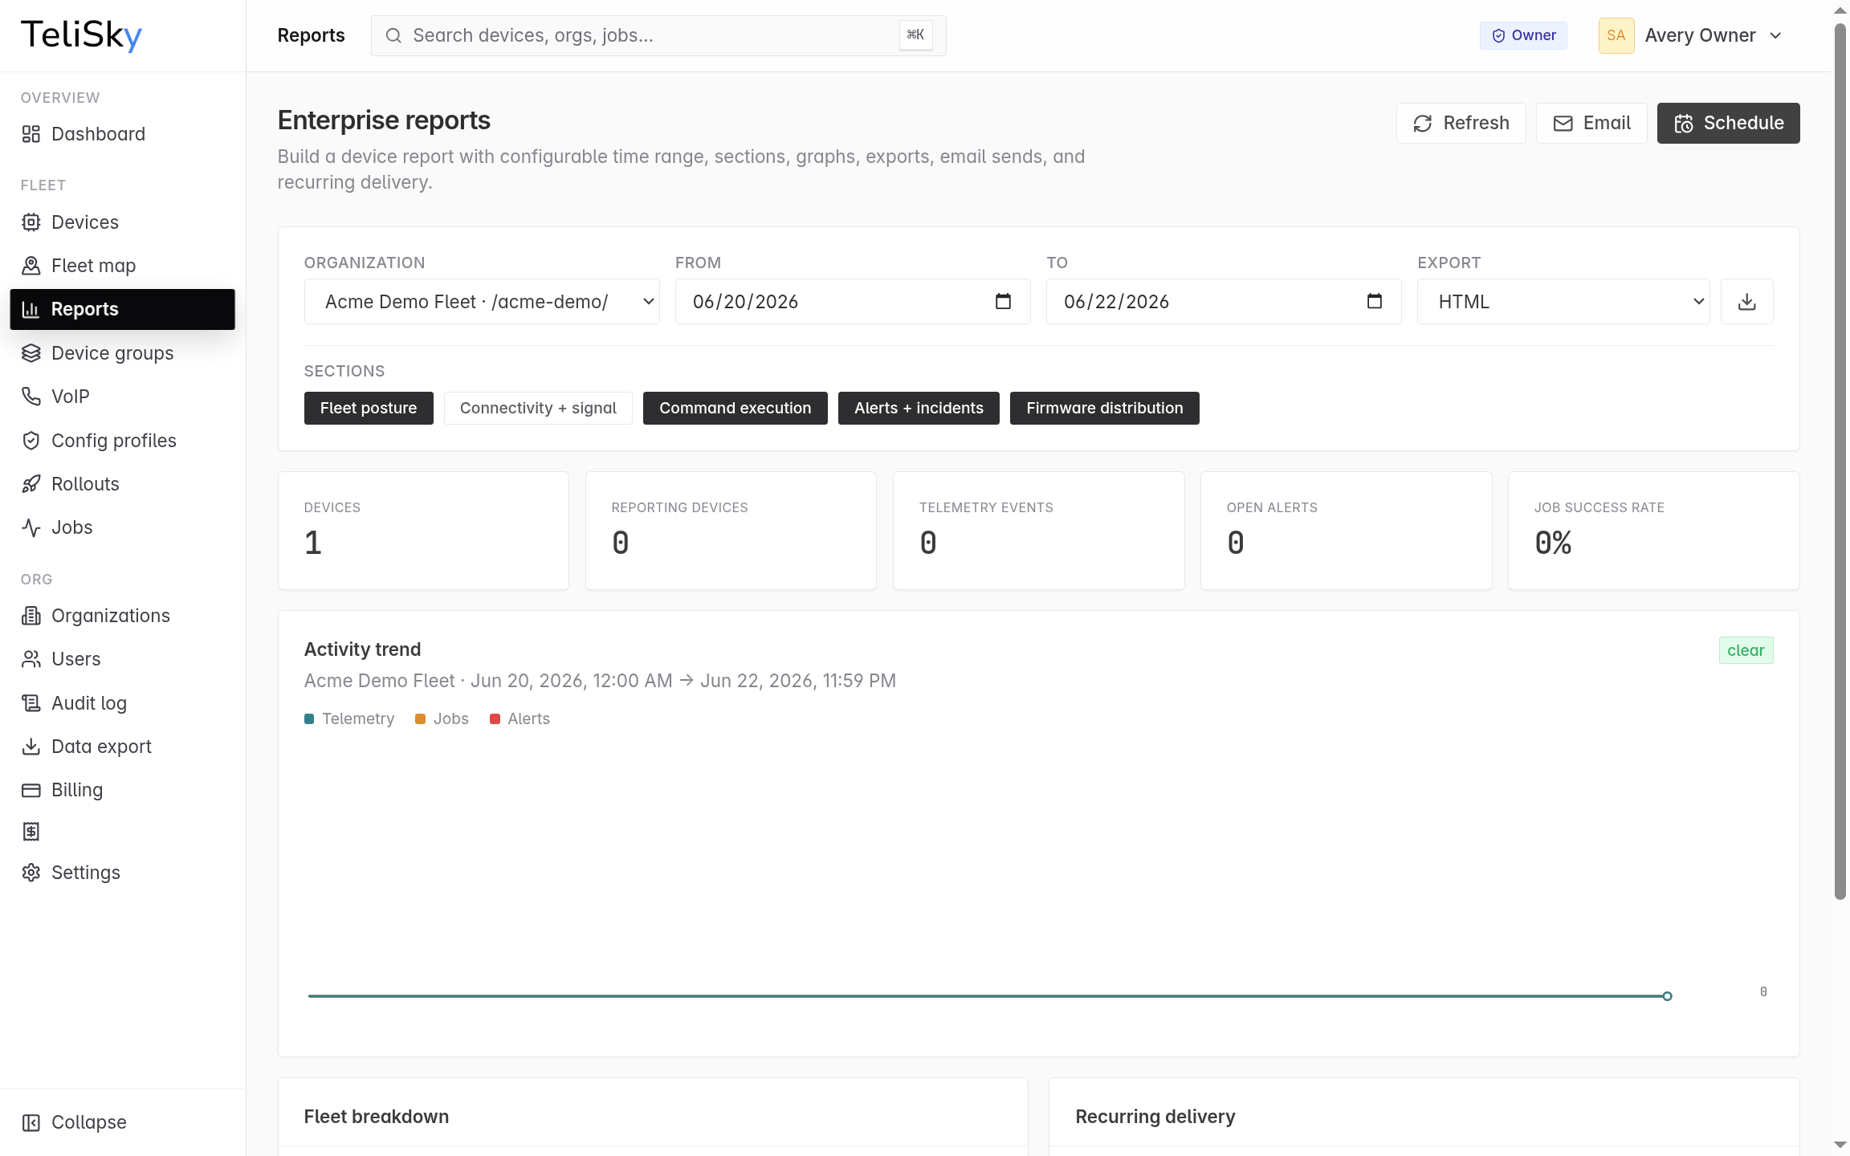Open the Rollouts page
This screenshot has height=1156, width=1850.
(x=122, y=484)
